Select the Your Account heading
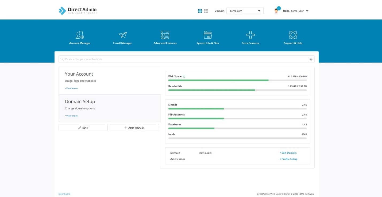Viewport: 382px width, 197px height. pyautogui.click(x=79, y=74)
